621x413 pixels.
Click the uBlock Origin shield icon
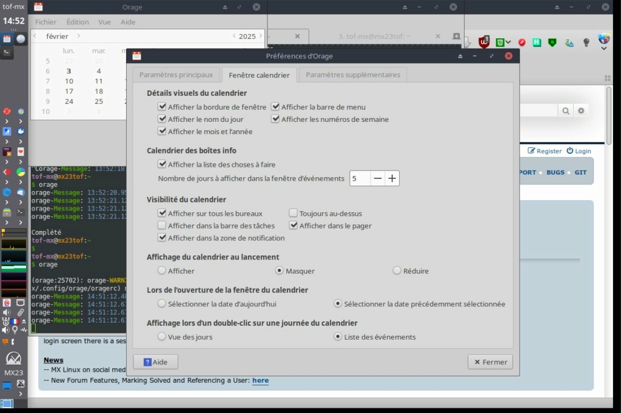coord(484,42)
